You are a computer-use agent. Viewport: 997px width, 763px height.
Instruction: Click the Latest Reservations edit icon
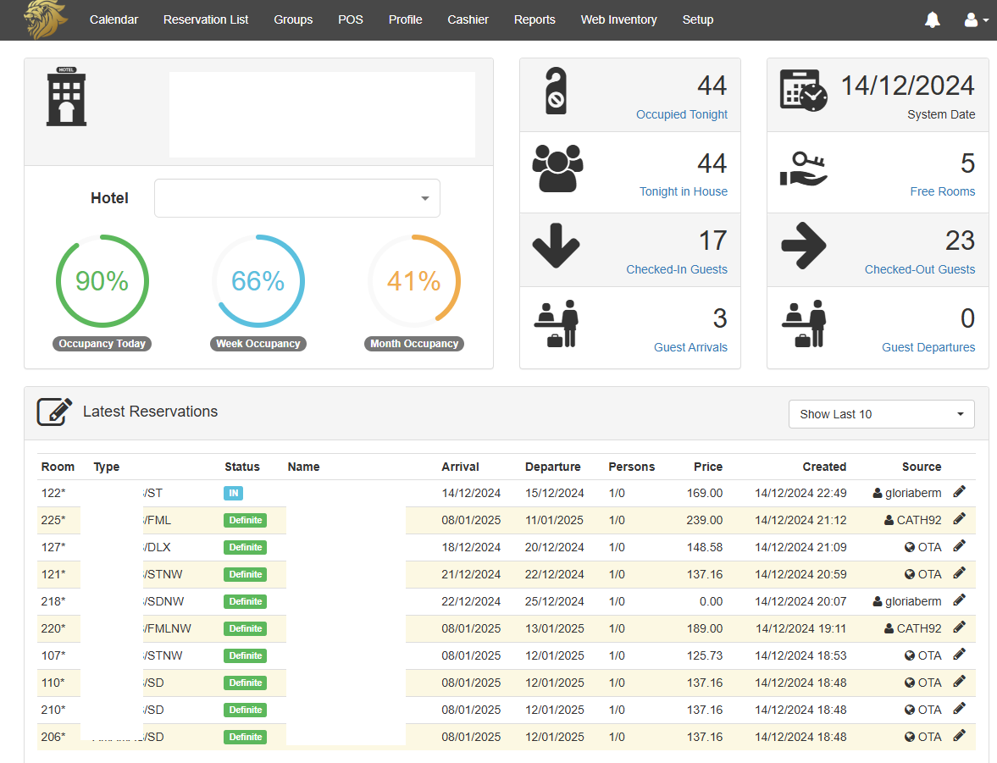coord(54,412)
